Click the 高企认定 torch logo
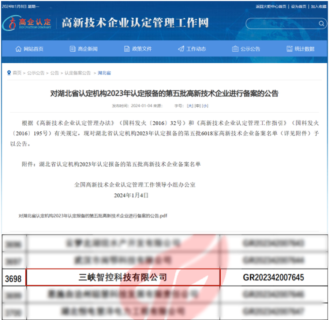Image resolution: width=329 pixels, height=320 pixels. [27, 23]
